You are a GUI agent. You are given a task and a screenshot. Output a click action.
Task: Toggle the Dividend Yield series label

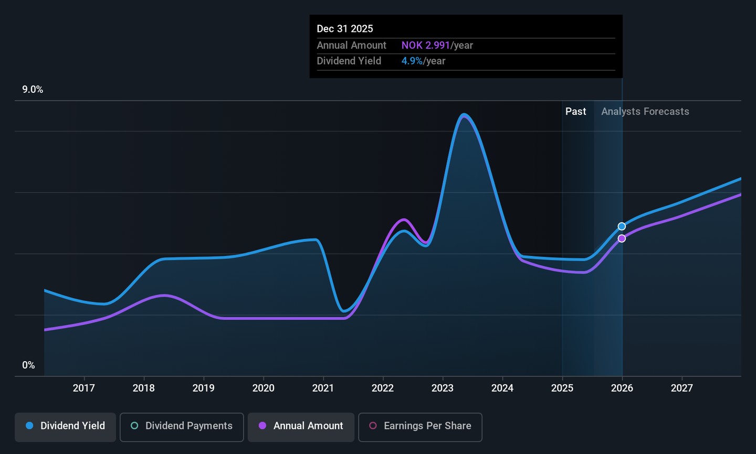pyautogui.click(x=72, y=426)
